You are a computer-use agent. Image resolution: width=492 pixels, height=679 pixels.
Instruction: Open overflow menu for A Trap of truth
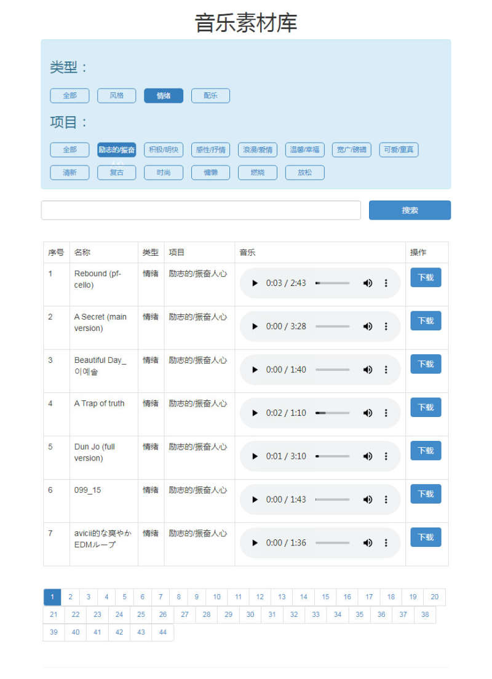tap(386, 413)
